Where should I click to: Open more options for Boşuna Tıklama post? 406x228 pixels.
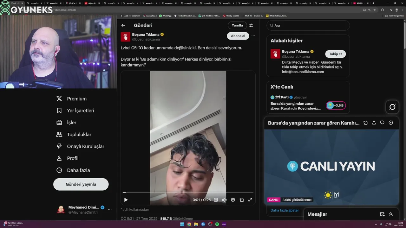tap(253, 36)
